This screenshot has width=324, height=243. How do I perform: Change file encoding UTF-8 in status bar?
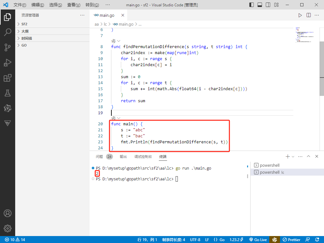pos(195,240)
